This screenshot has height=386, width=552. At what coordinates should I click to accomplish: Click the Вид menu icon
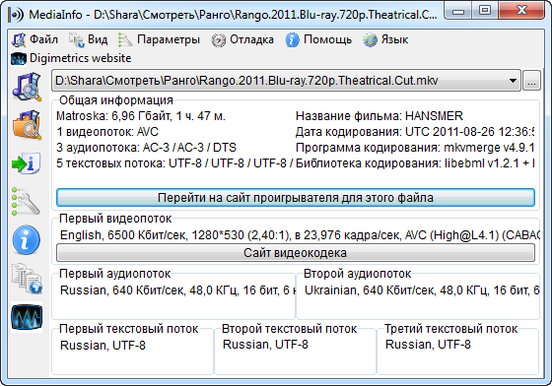(x=76, y=40)
